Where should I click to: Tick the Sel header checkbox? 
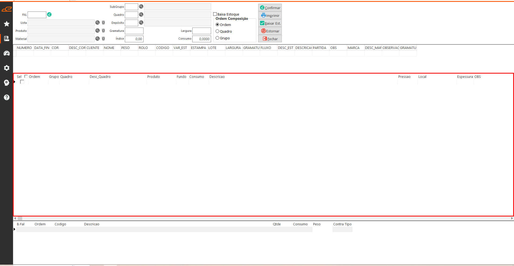tap(26, 77)
